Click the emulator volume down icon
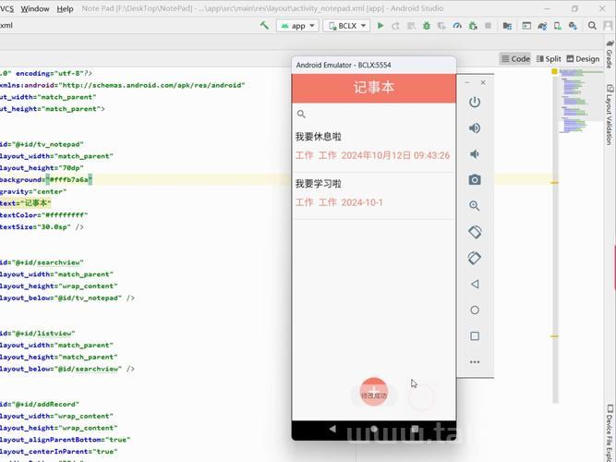 475,153
